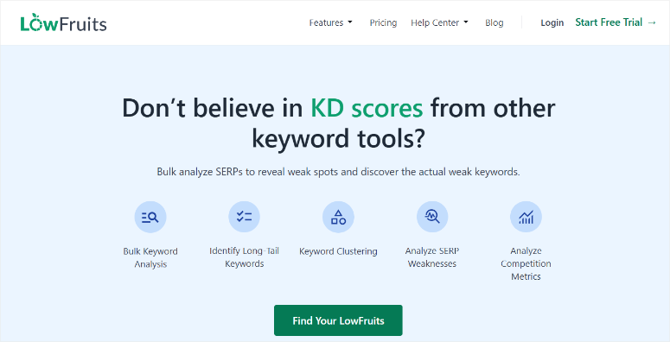Expand the Help Center dropdown arrow
This screenshot has height=342, width=670.
pyautogui.click(x=466, y=22)
